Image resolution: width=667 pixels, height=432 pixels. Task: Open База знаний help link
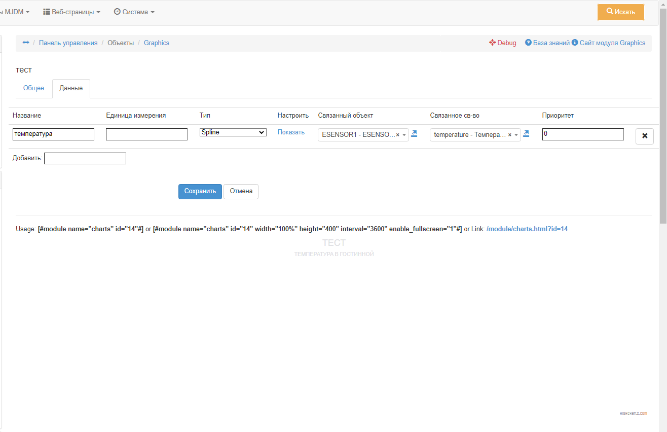(547, 43)
